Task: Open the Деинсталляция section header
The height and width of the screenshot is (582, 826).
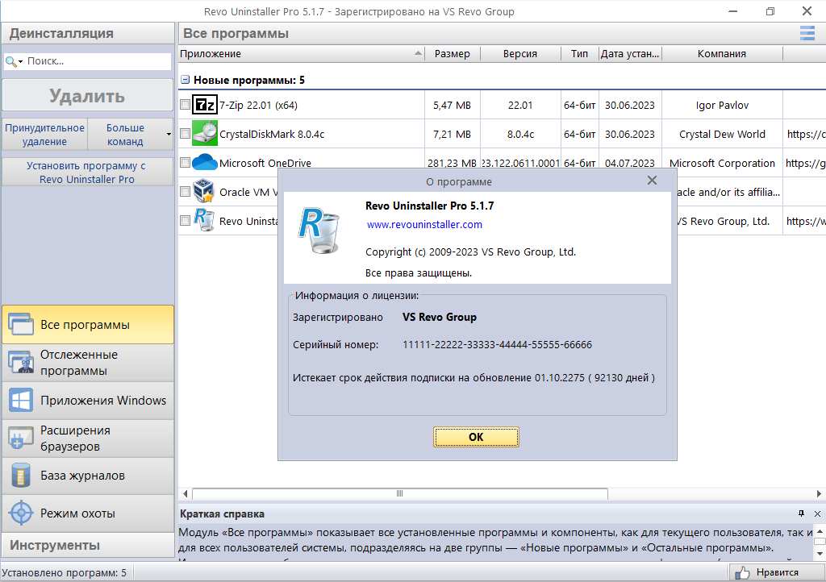Action: [87, 33]
